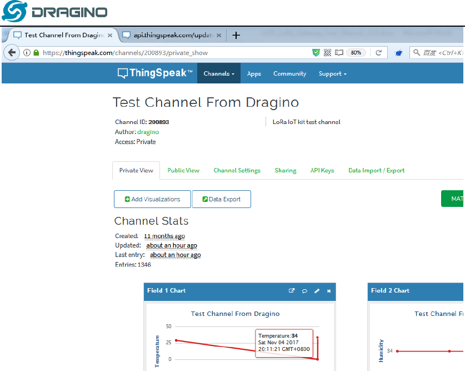Click the first data point in humidity chart
This screenshot has height=371, width=465.
click(x=397, y=351)
